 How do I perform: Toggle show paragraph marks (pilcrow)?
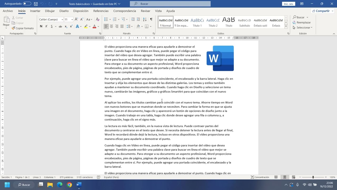[x=151, y=19]
